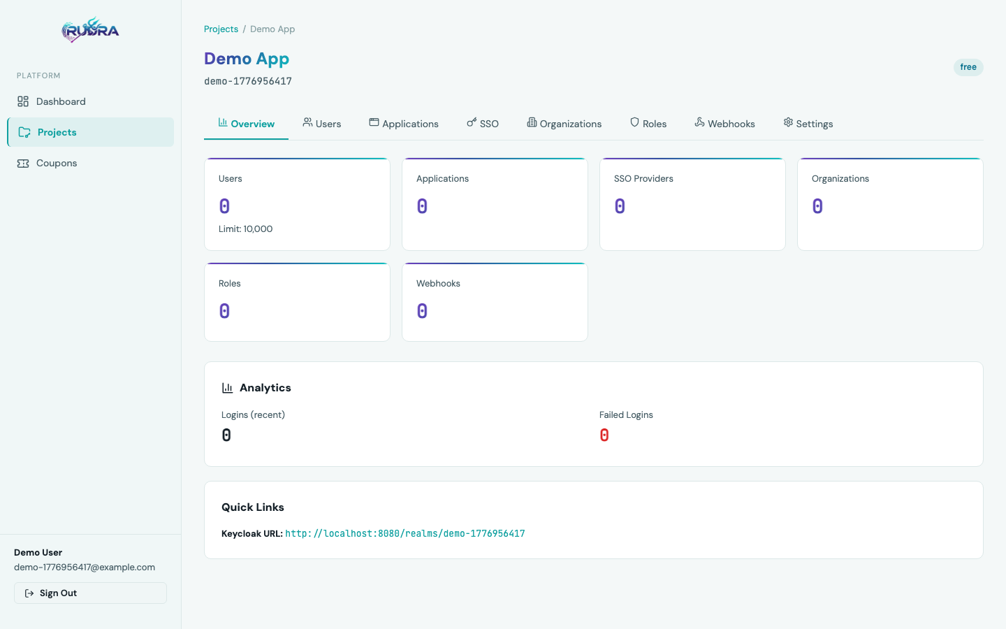The image size is (1006, 629).
Task: View the Roles tab
Action: (648, 124)
